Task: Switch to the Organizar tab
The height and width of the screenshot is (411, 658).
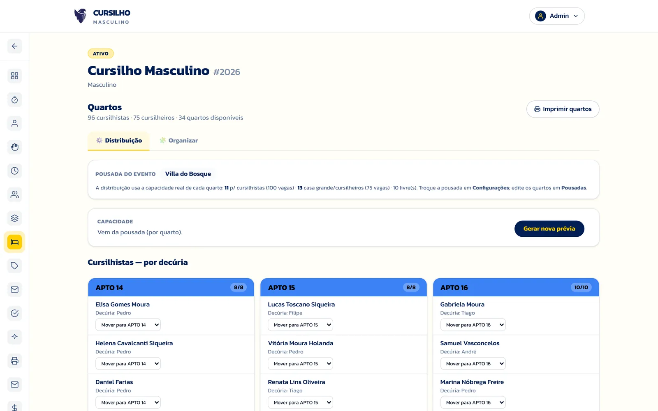Action: click(x=179, y=141)
